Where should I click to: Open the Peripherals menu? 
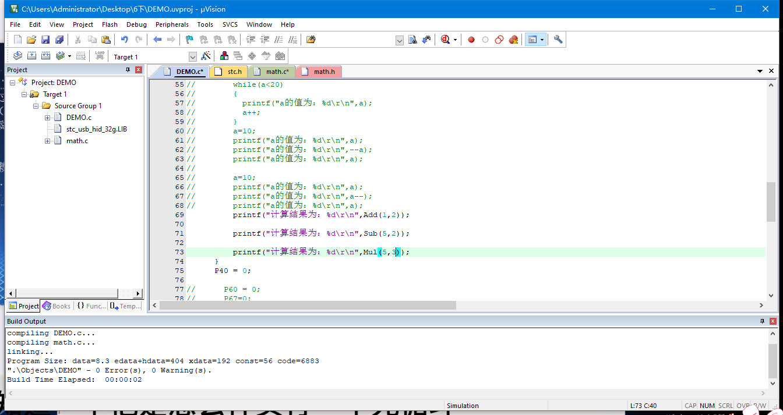[x=172, y=24]
